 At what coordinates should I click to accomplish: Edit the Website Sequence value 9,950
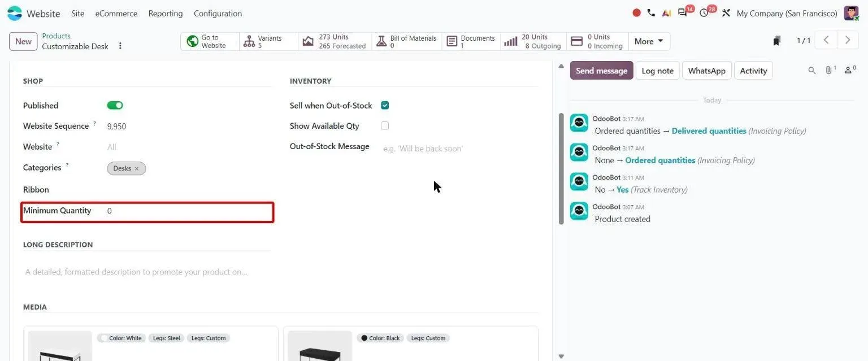point(189,127)
